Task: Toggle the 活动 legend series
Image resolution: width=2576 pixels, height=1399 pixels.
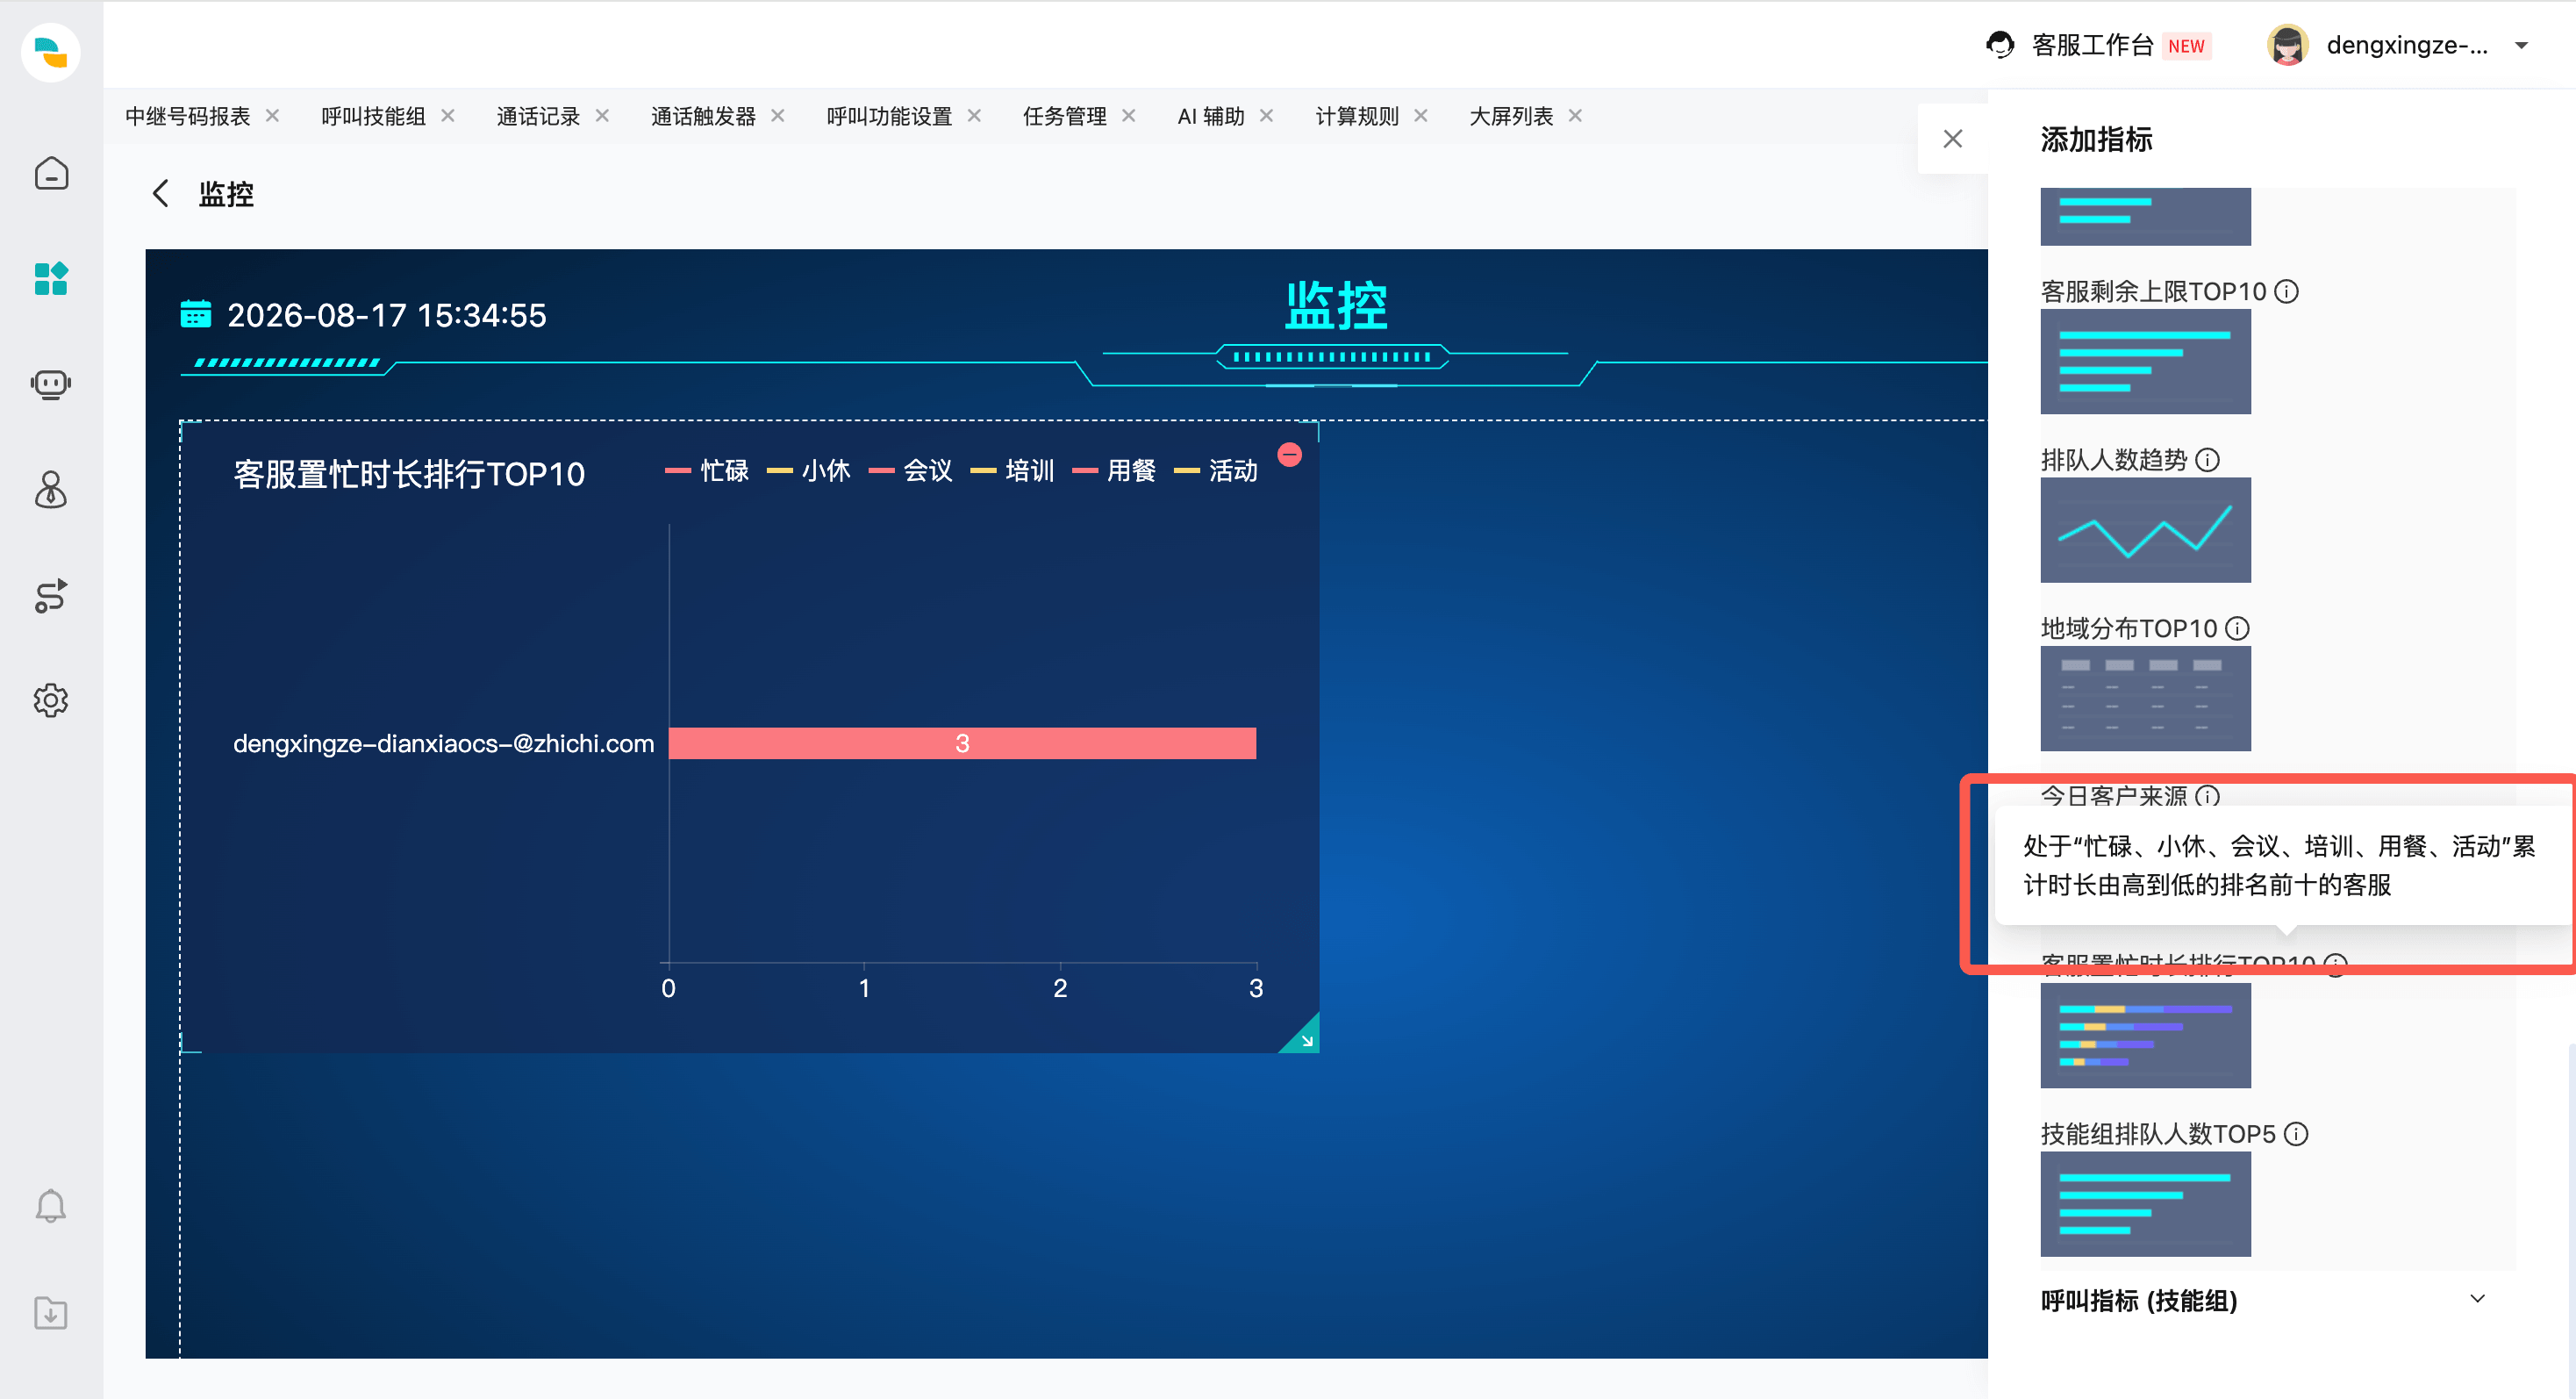Action: click(x=1216, y=470)
